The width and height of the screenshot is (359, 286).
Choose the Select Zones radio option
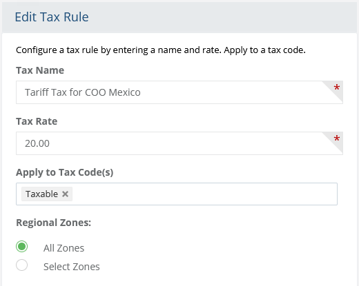click(x=22, y=265)
